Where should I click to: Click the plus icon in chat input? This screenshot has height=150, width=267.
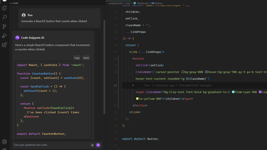(92, 145)
